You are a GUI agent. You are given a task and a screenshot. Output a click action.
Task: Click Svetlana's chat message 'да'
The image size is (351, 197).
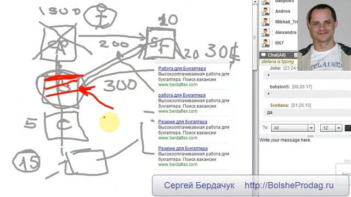click(270, 112)
